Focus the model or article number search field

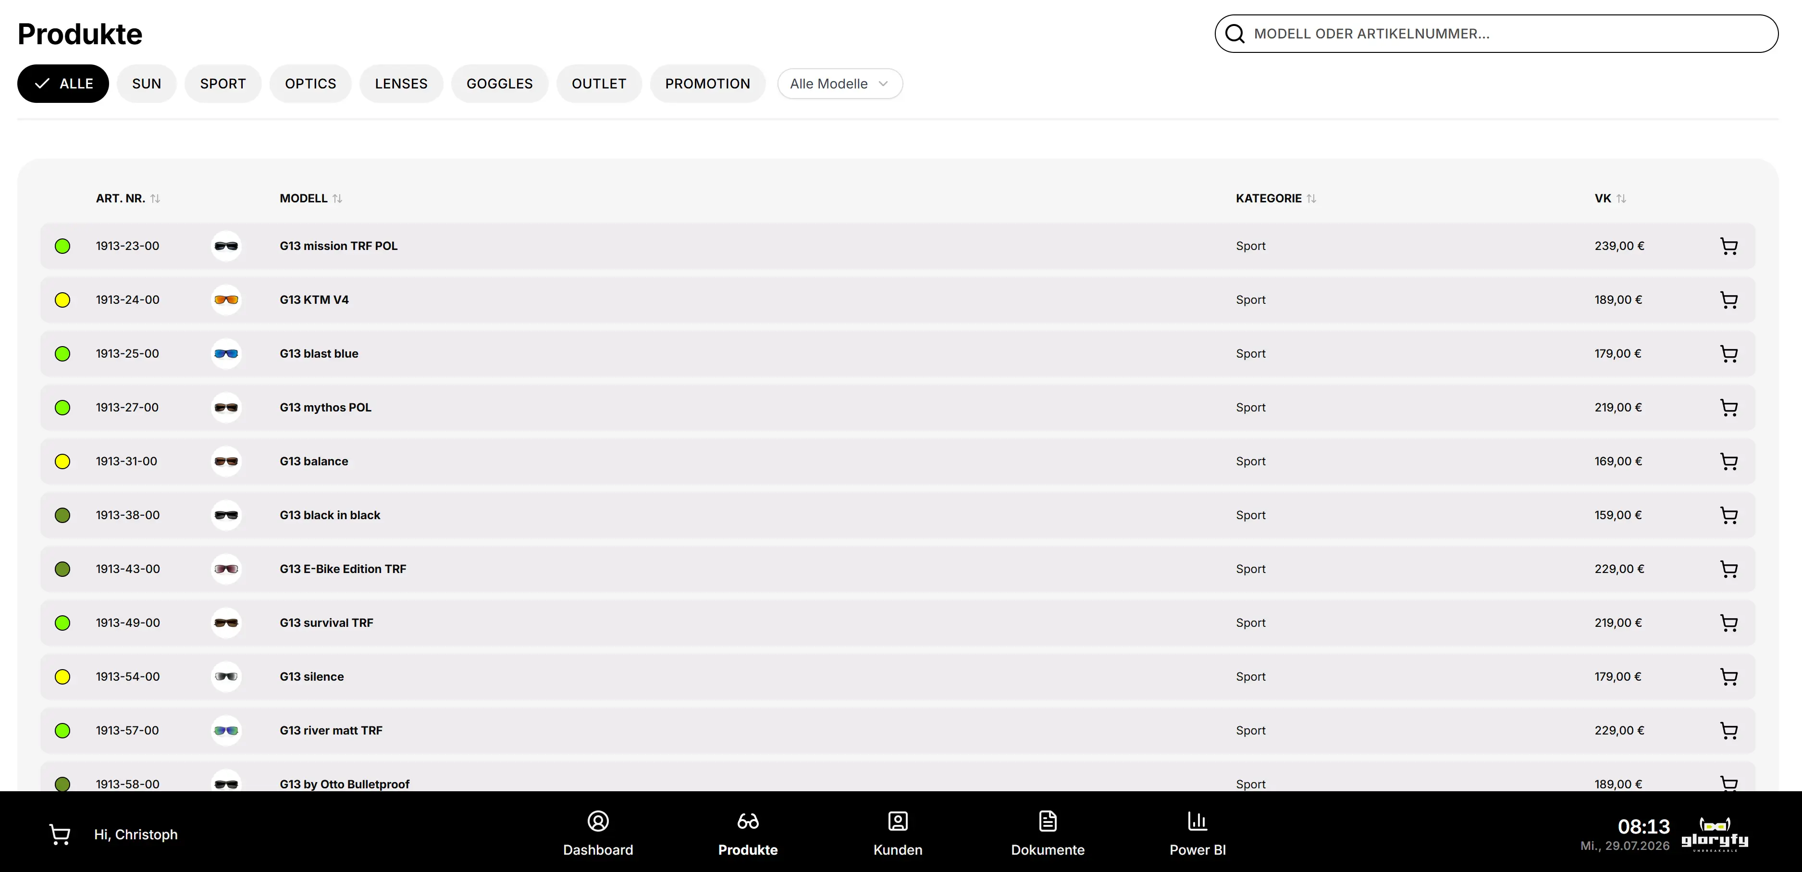pyautogui.click(x=1496, y=34)
